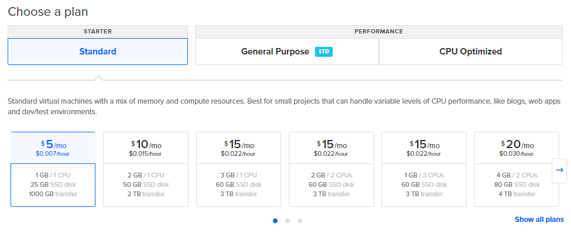
Task: Click the 80 GB SSD disk spec line
Action: click(x=517, y=184)
